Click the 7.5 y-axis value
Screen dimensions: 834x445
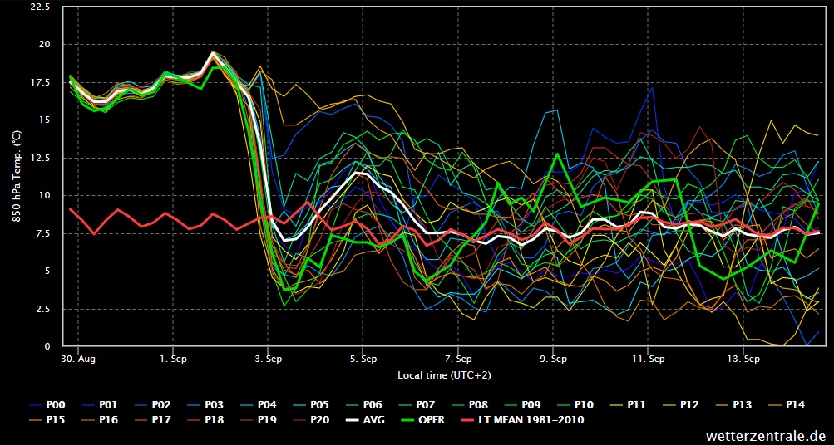click(43, 233)
